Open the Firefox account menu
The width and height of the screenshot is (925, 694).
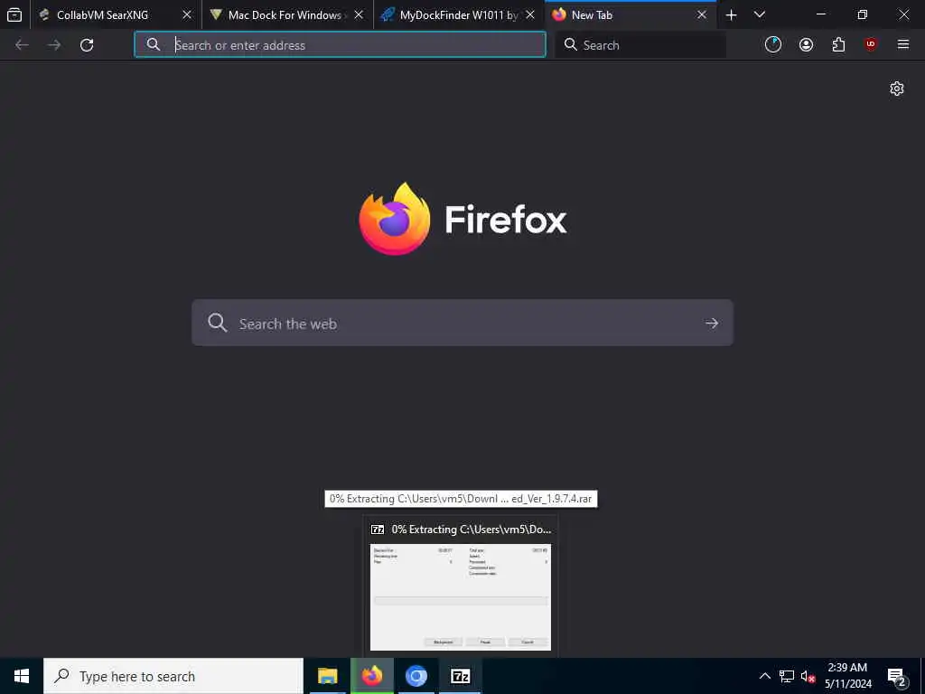[x=806, y=45]
